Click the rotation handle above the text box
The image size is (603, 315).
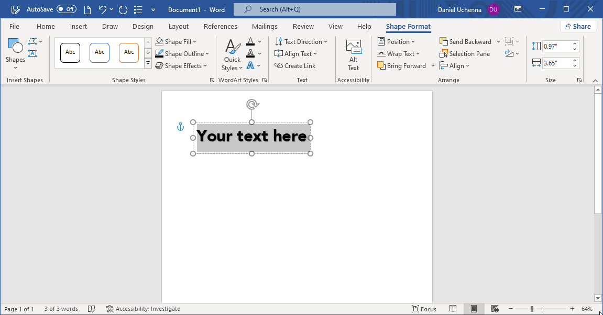[x=252, y=105]
